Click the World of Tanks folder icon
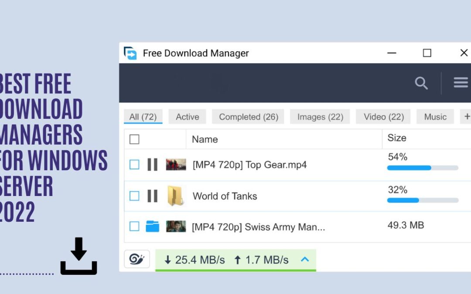 [175, 196]
